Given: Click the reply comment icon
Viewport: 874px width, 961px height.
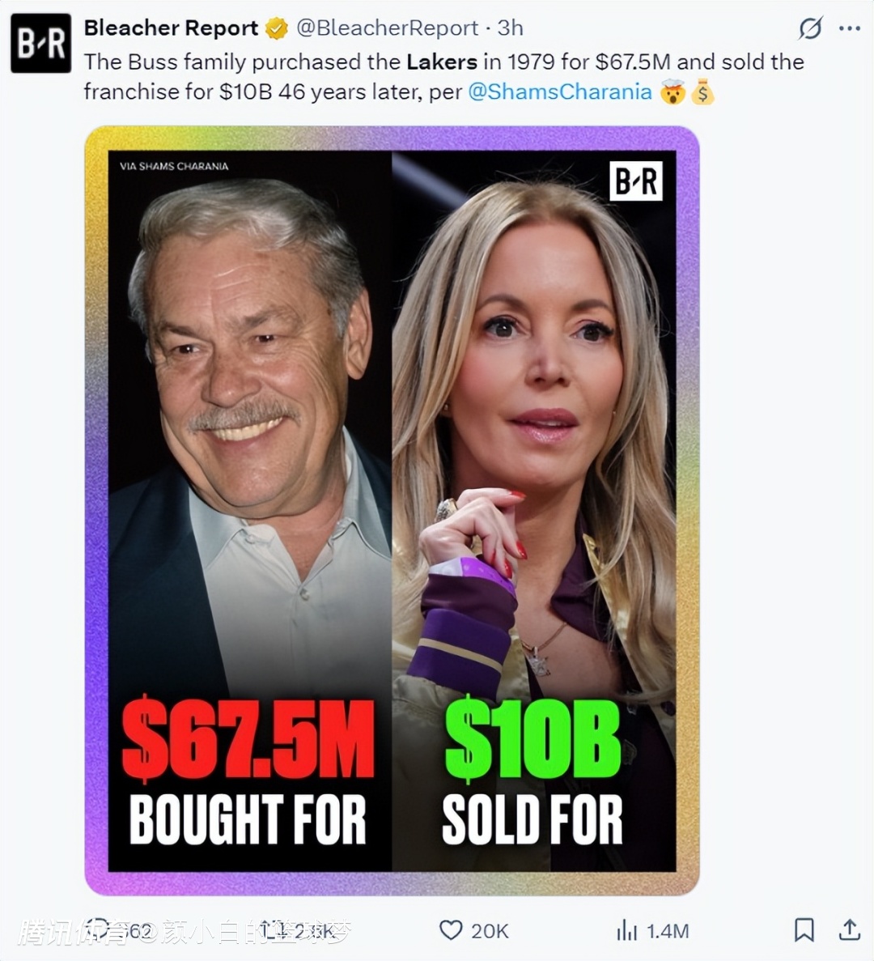Looking at the screenshot, I should point(100,930).
